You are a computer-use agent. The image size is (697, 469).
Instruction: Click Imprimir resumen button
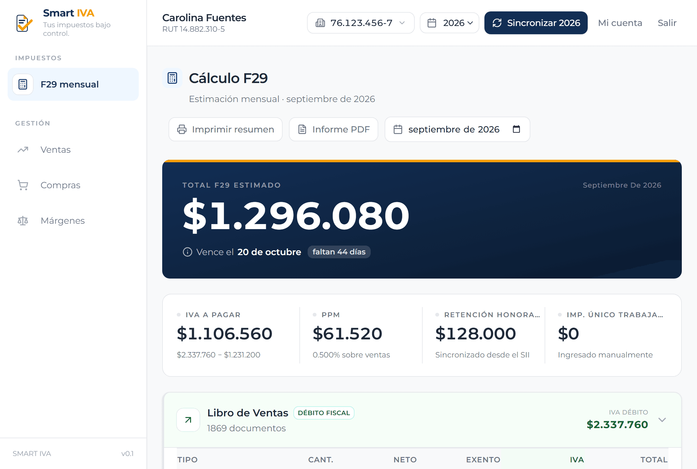point(225,129)
